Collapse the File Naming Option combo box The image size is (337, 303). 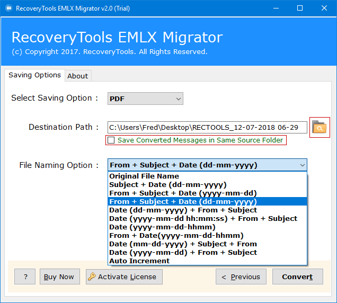[302, 165]
